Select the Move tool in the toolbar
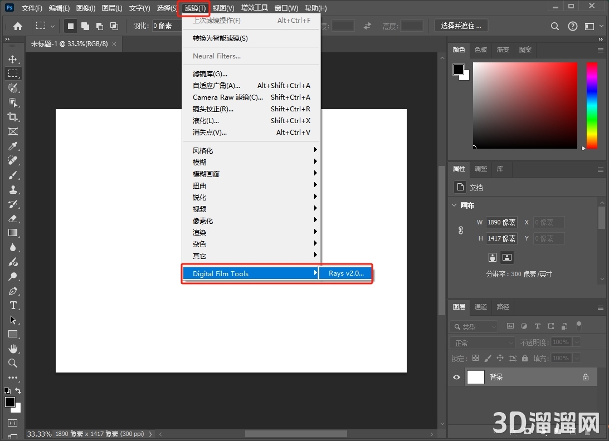The height and width of the screenshot is (441, 609). [13, 58]
